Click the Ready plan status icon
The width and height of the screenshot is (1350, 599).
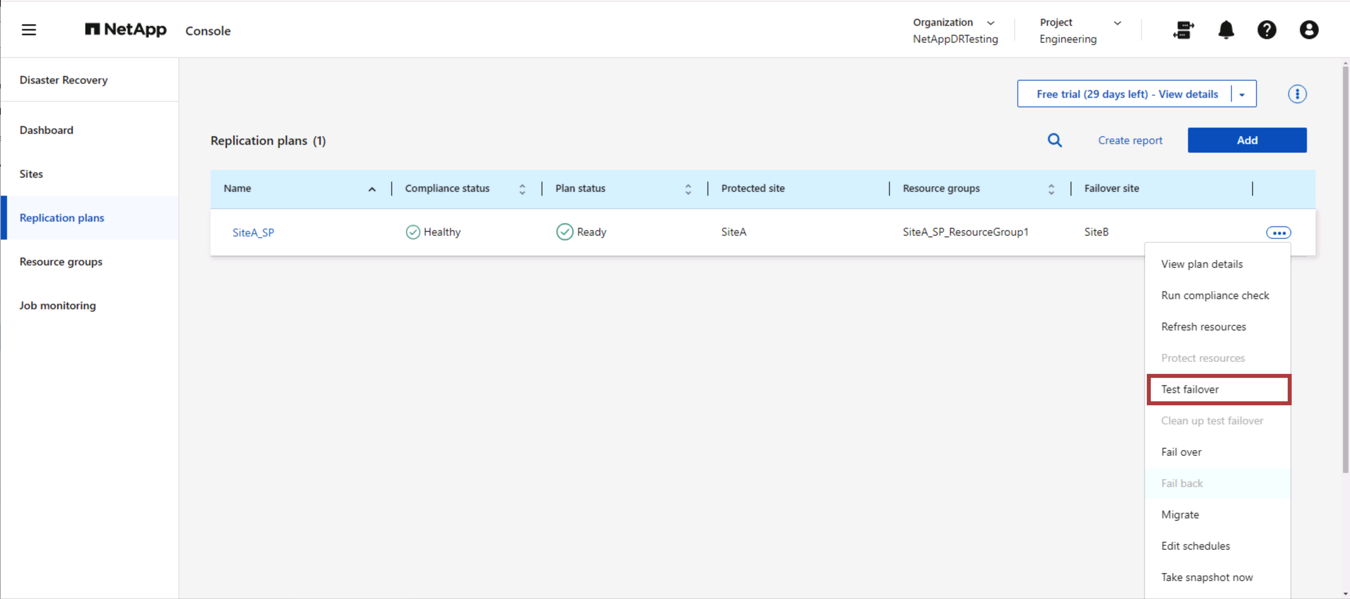pos(565,232)
